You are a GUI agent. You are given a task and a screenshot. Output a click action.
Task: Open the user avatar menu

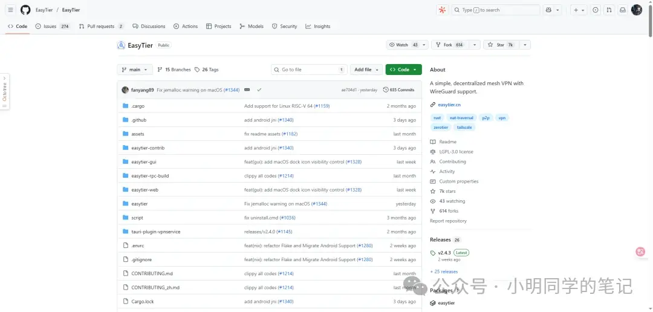(636, 10)
